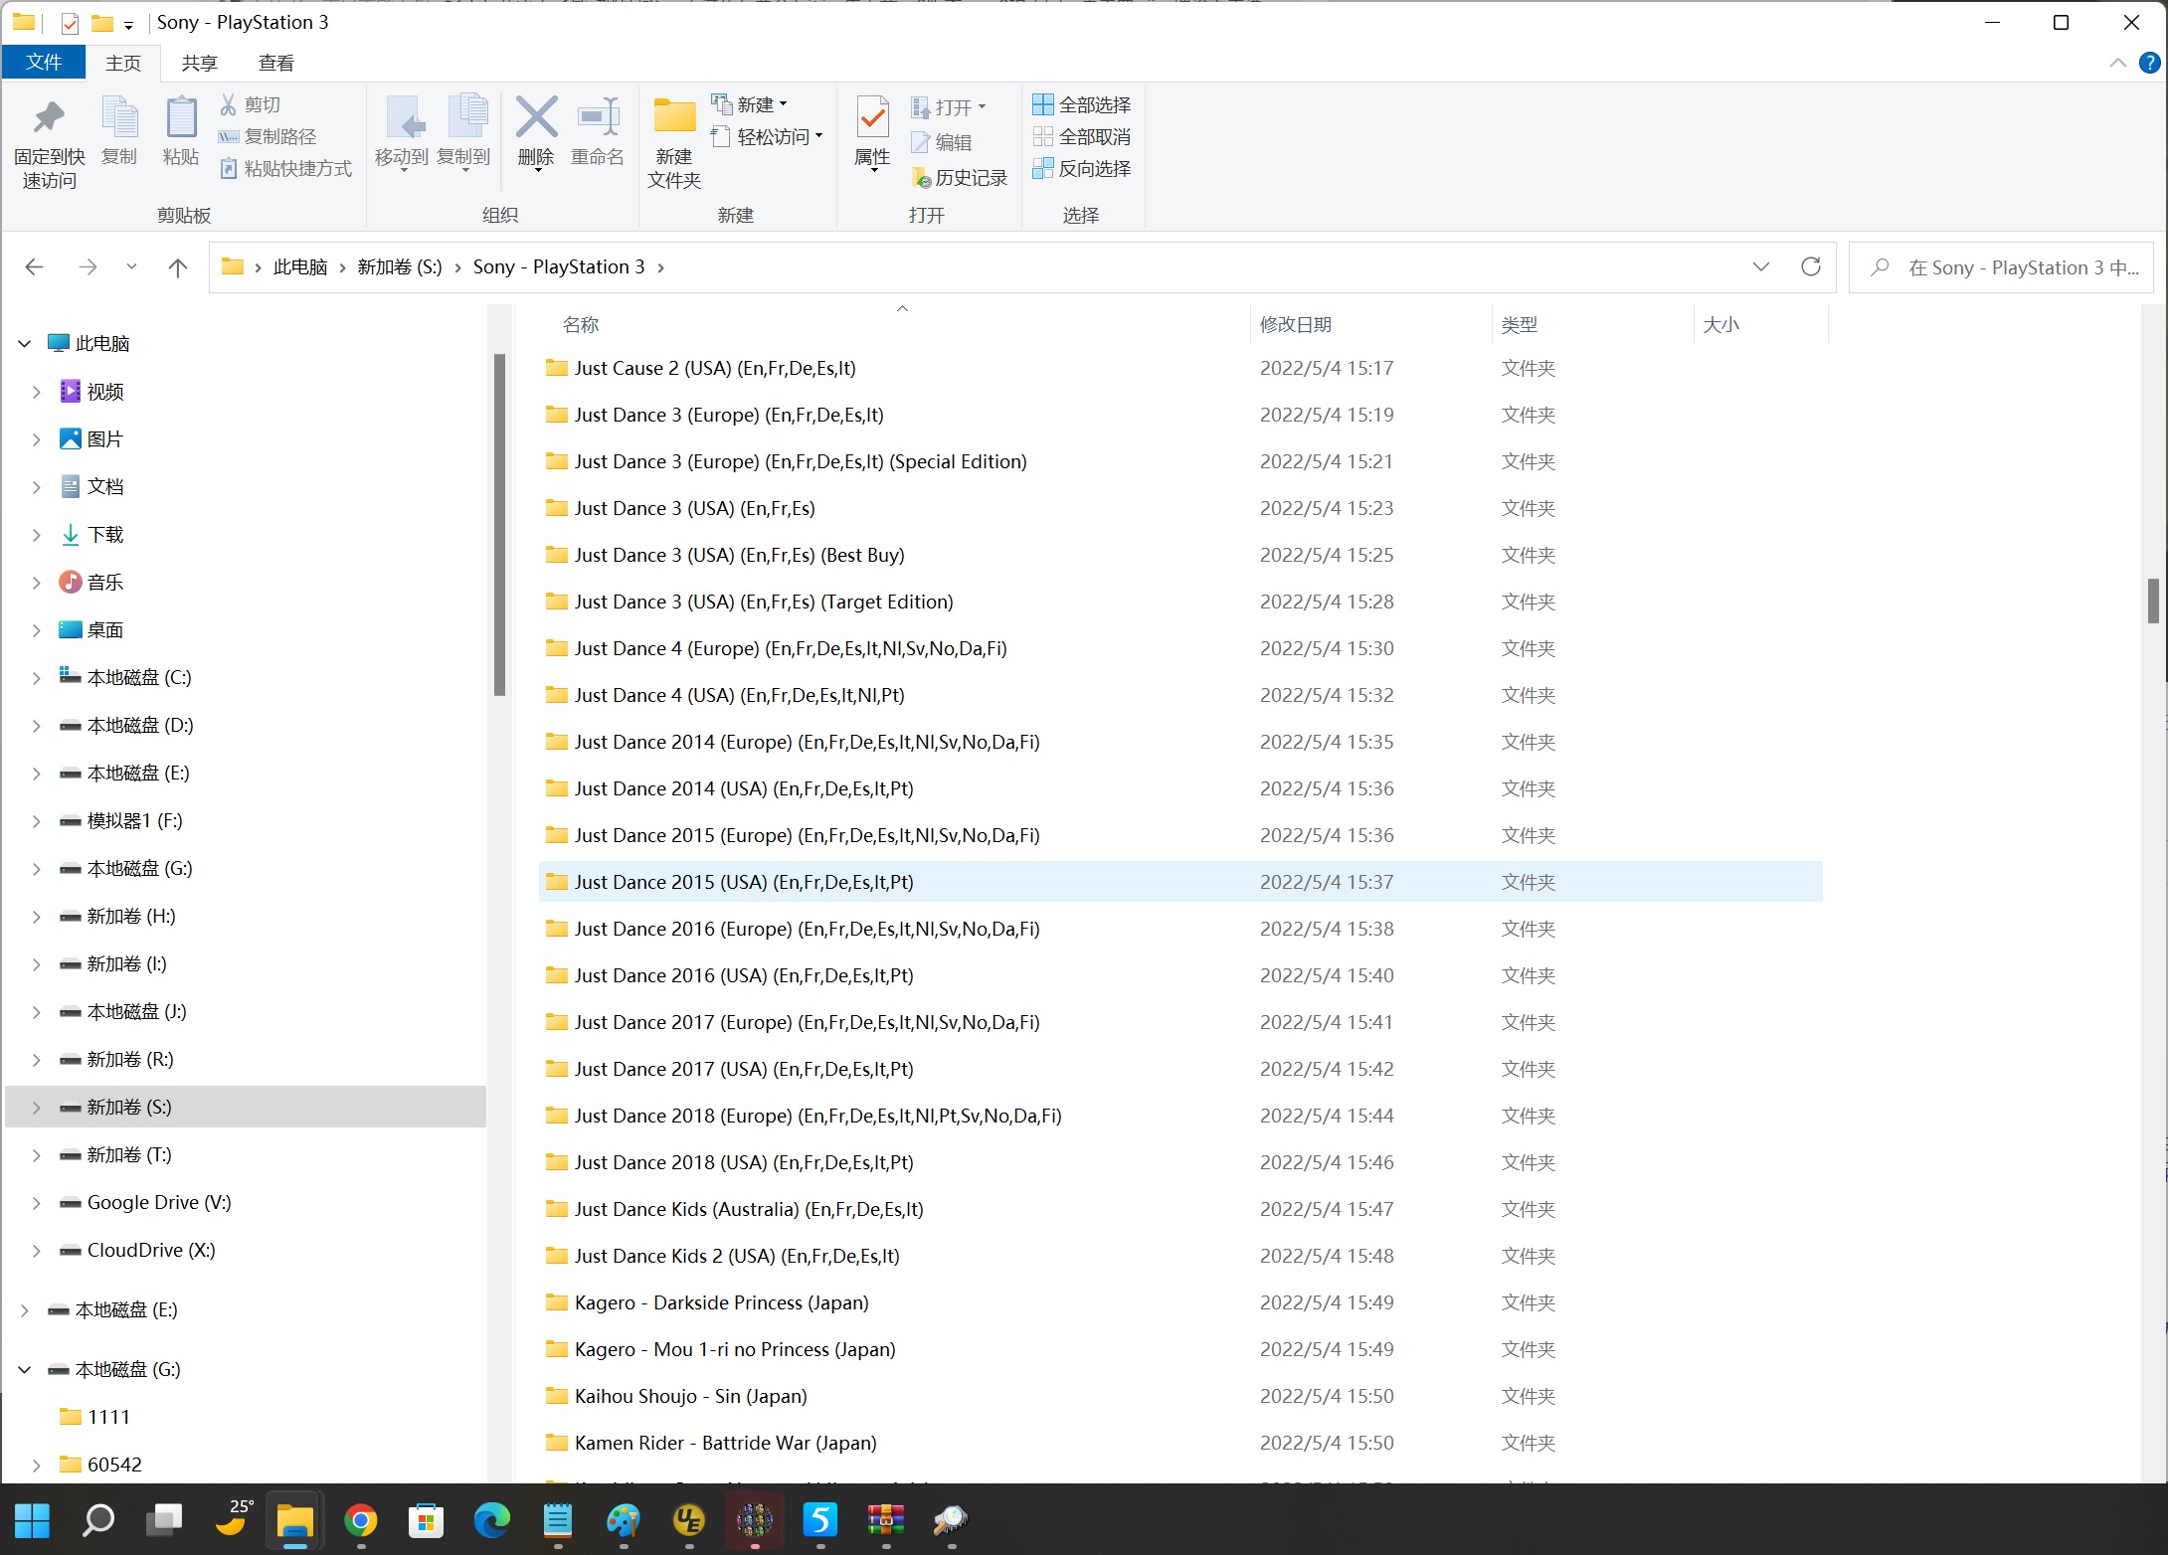Click the 新建文件夹 (New Folder) icon
This screenshot has width=2168, height=1555.
coord(673,141)
